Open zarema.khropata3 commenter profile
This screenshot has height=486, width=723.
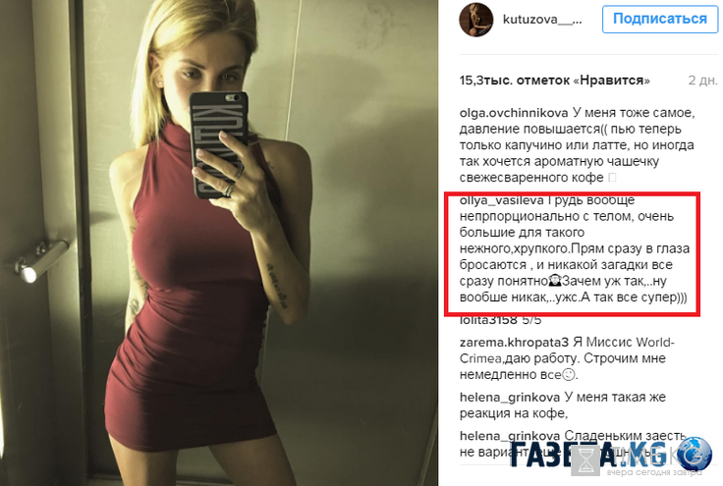click(x=514, y=343)
